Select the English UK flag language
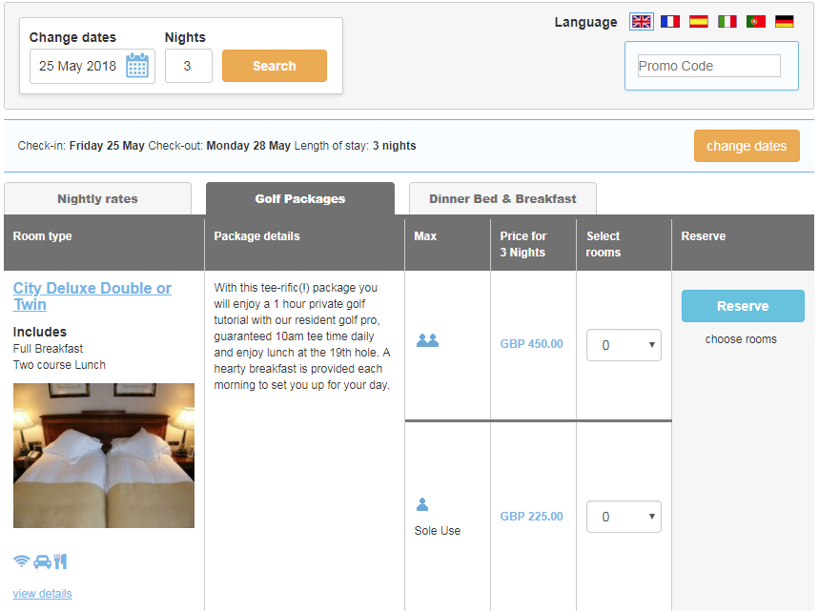The image size is (819, 611). (x=642, y=21)
